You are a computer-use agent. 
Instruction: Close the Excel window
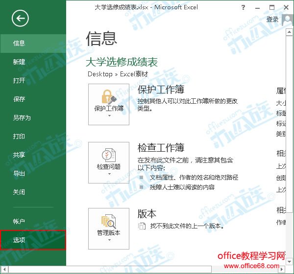click(286, 7)
